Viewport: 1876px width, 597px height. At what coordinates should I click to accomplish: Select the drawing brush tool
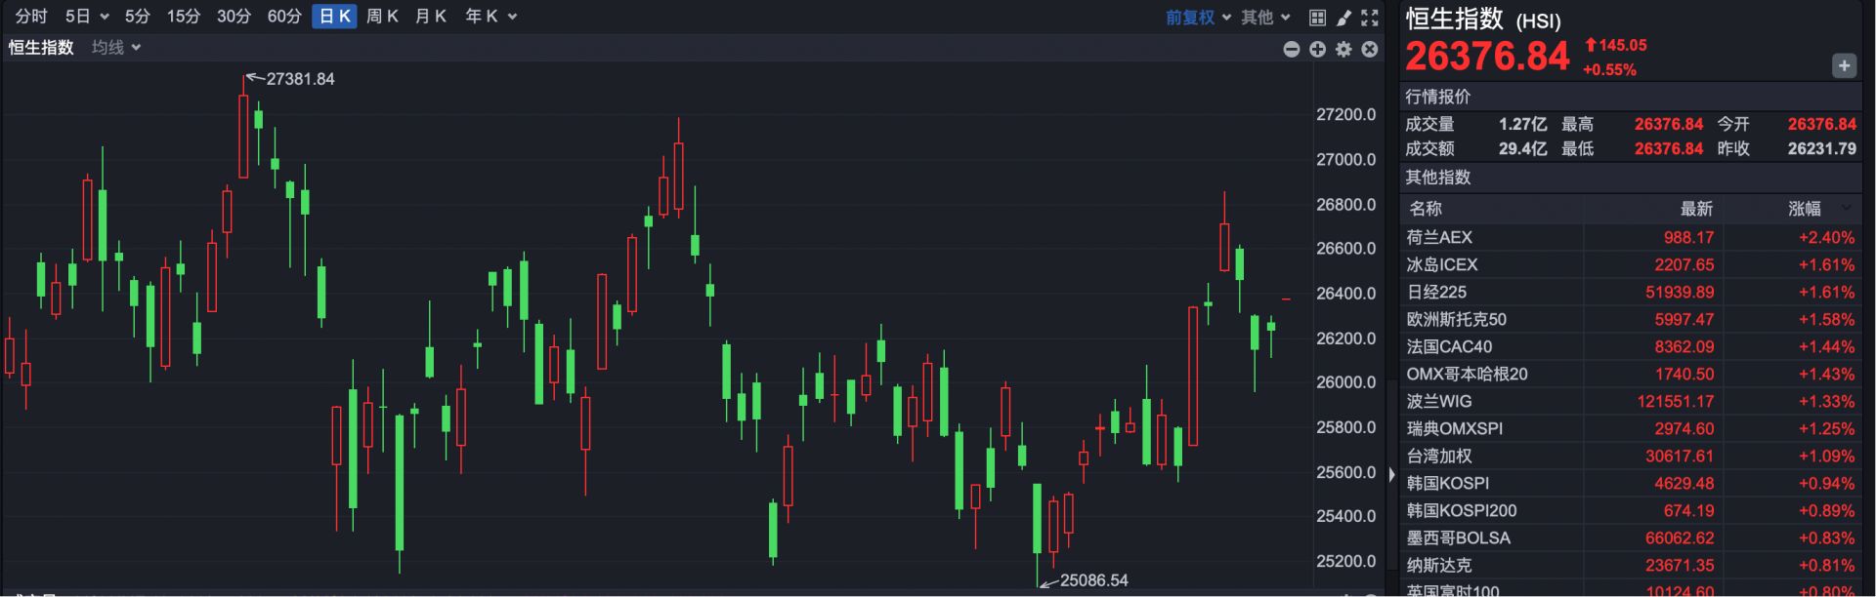tap(1343, 18)
